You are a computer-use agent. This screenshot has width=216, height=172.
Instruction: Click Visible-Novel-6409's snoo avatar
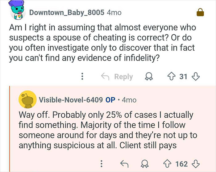tap(26, 99)
